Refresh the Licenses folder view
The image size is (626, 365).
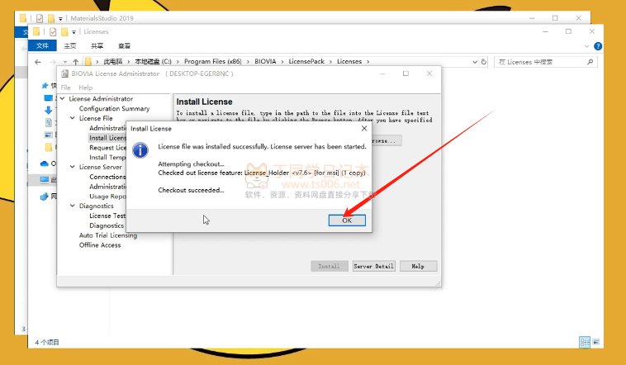[484, 62]
